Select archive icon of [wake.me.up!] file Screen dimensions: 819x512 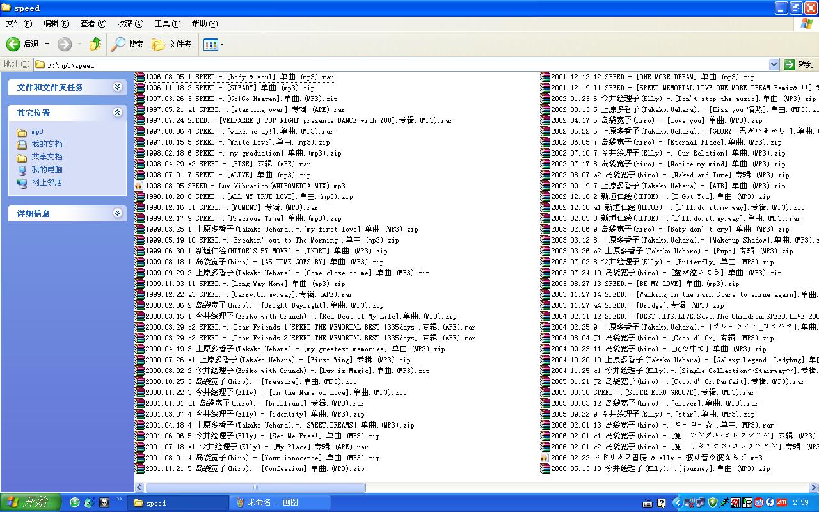click(139, 131)
